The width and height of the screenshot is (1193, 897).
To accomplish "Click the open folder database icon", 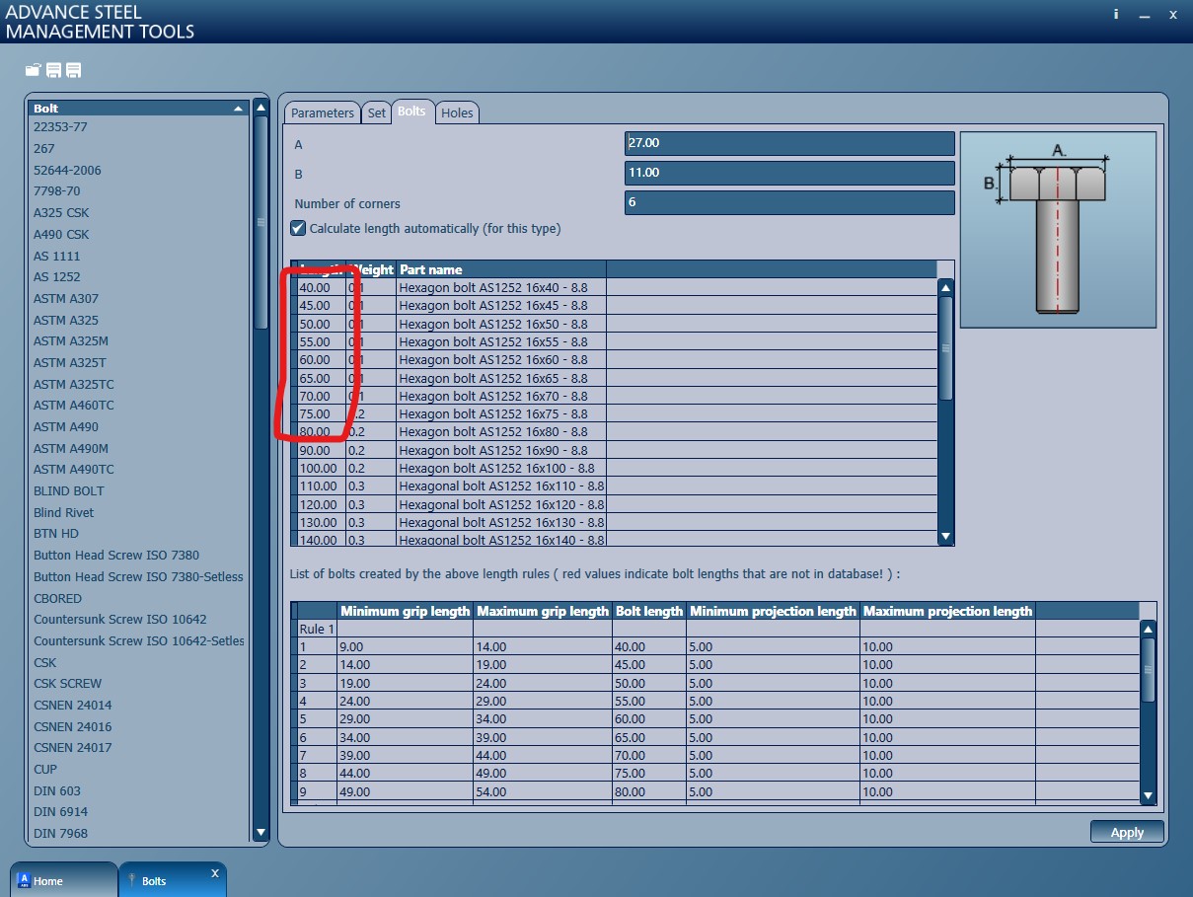I will (33, 70).
